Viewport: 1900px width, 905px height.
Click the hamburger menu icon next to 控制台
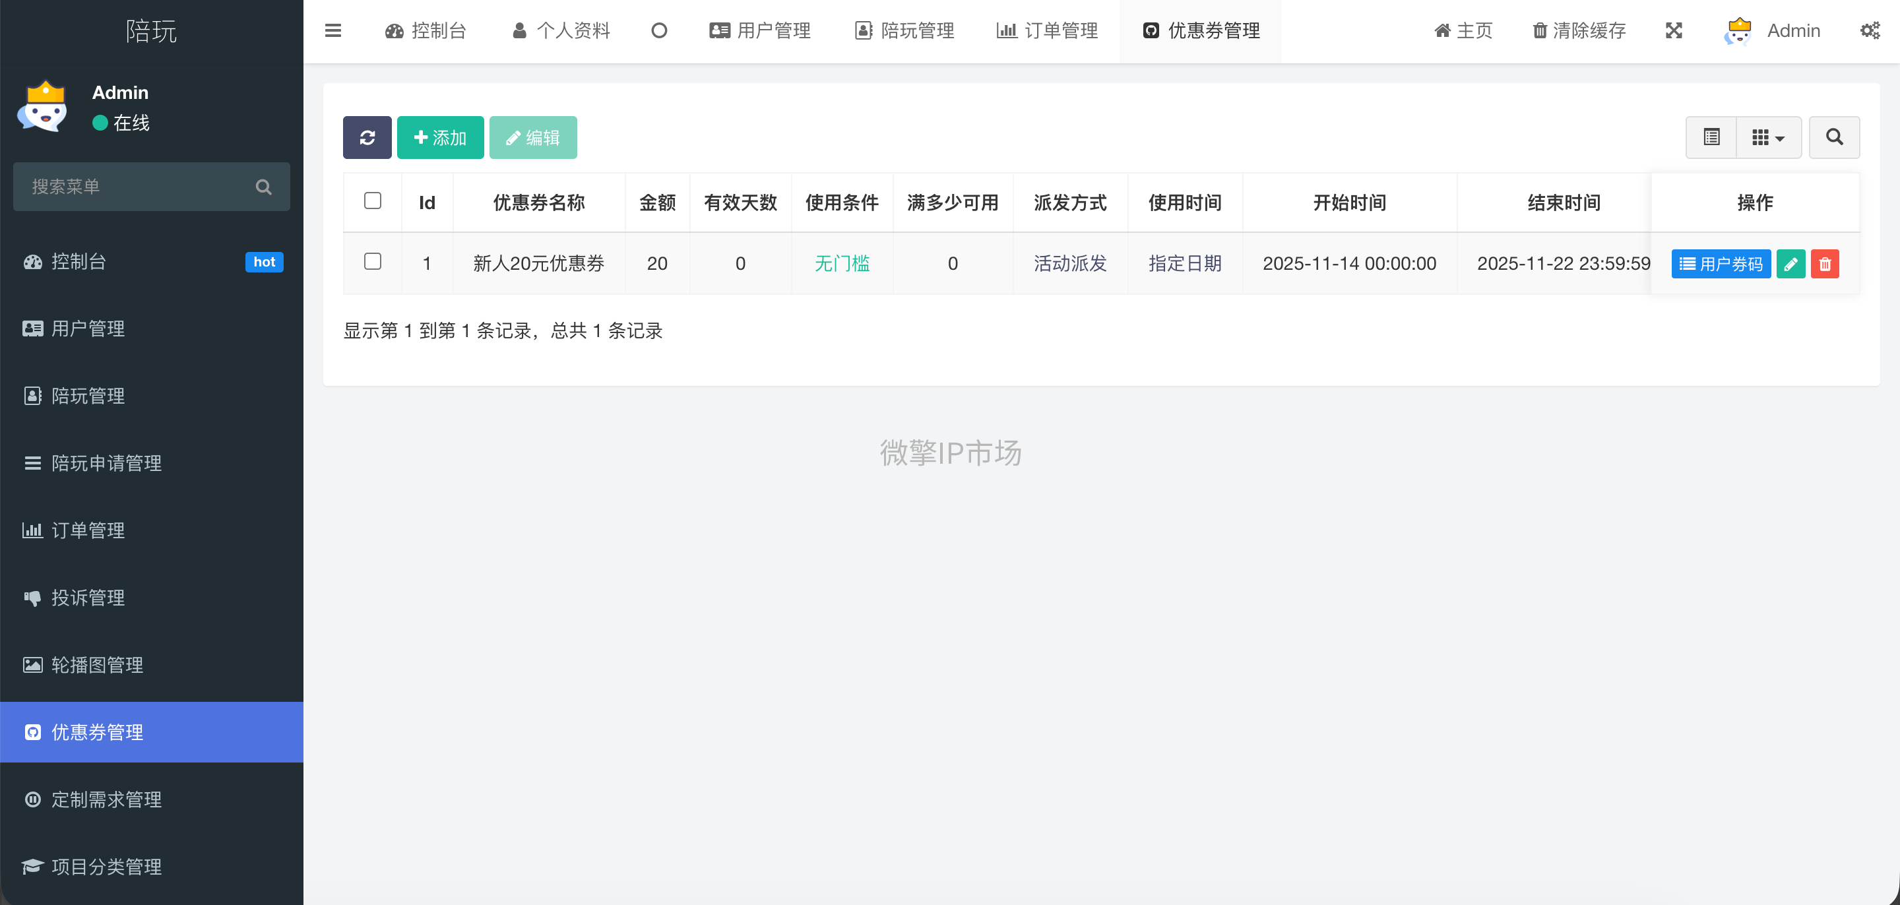pyautogui.click(x=332, y=30)
